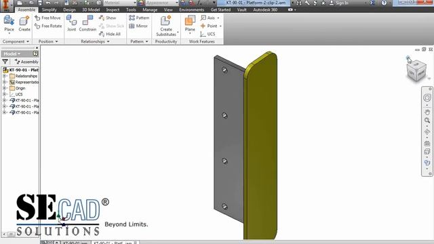Select the Zoom tool in navigation bar

click(427, 121)
